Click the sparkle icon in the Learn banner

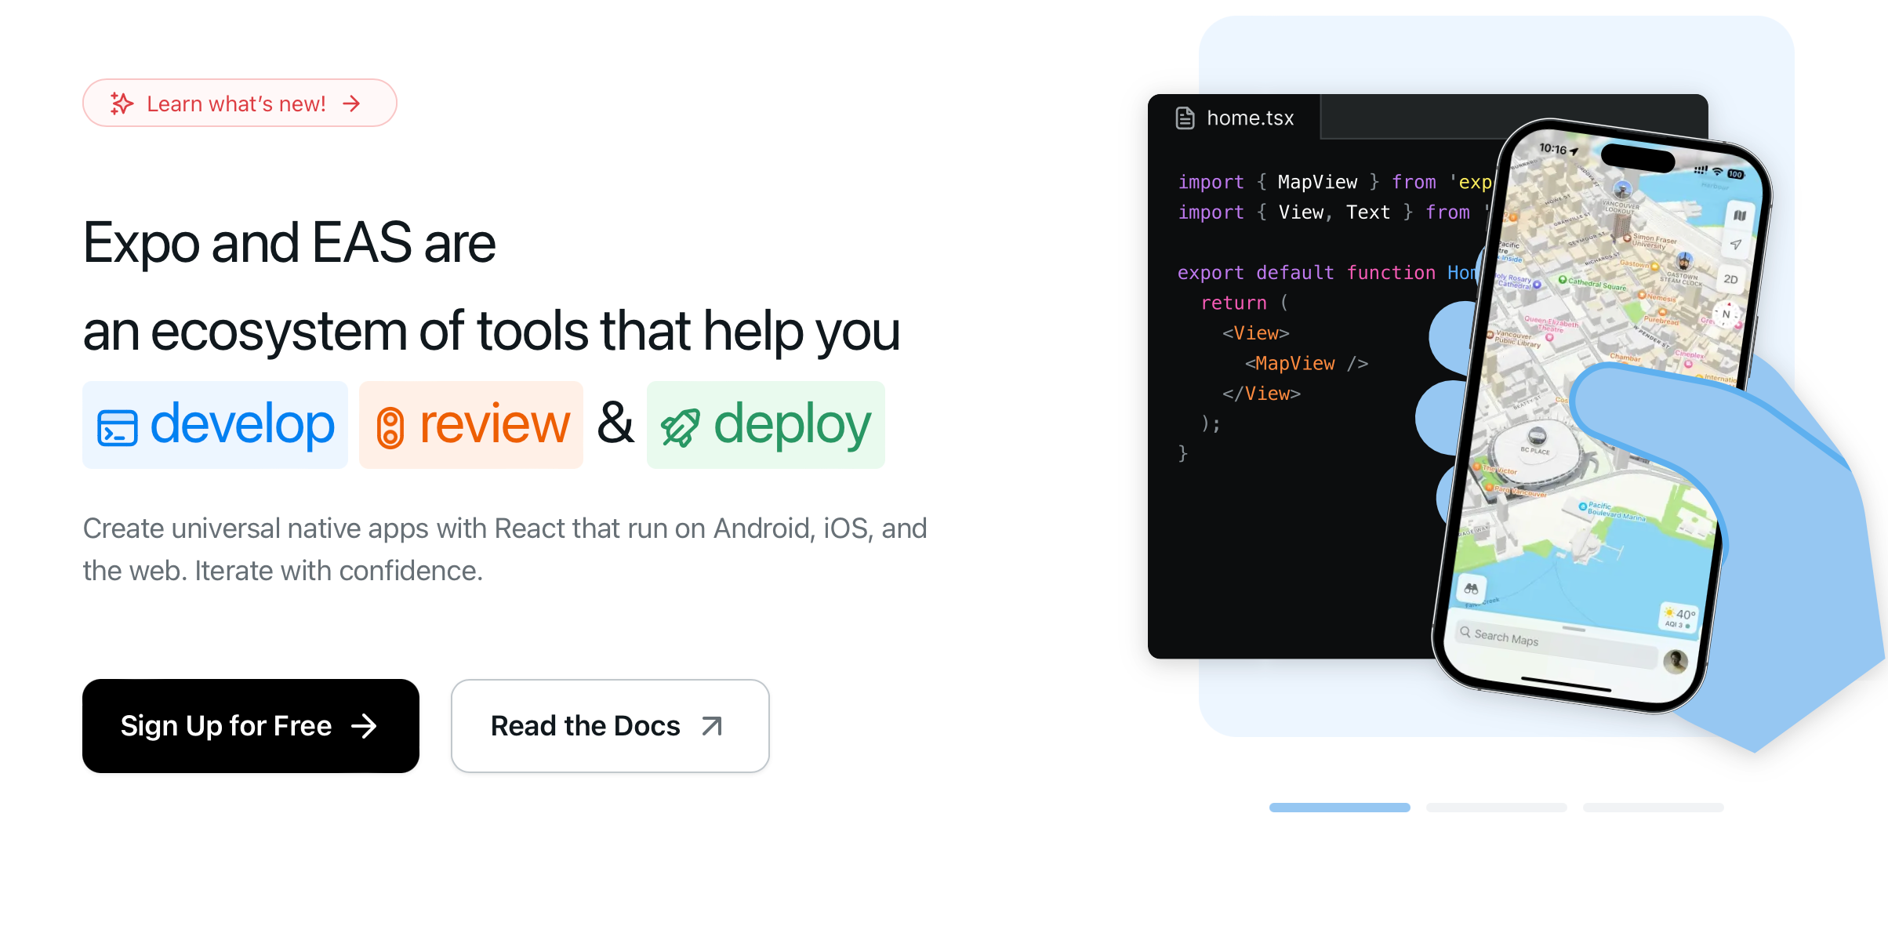point(122,103)
